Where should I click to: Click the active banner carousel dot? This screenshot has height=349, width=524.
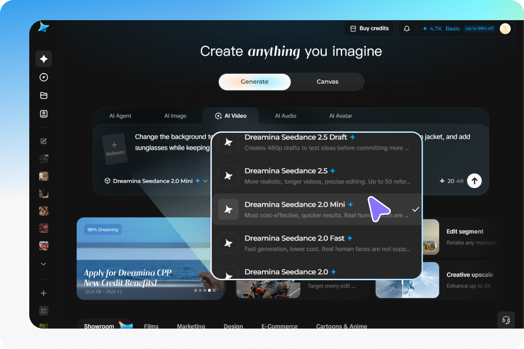click(209, 290)
